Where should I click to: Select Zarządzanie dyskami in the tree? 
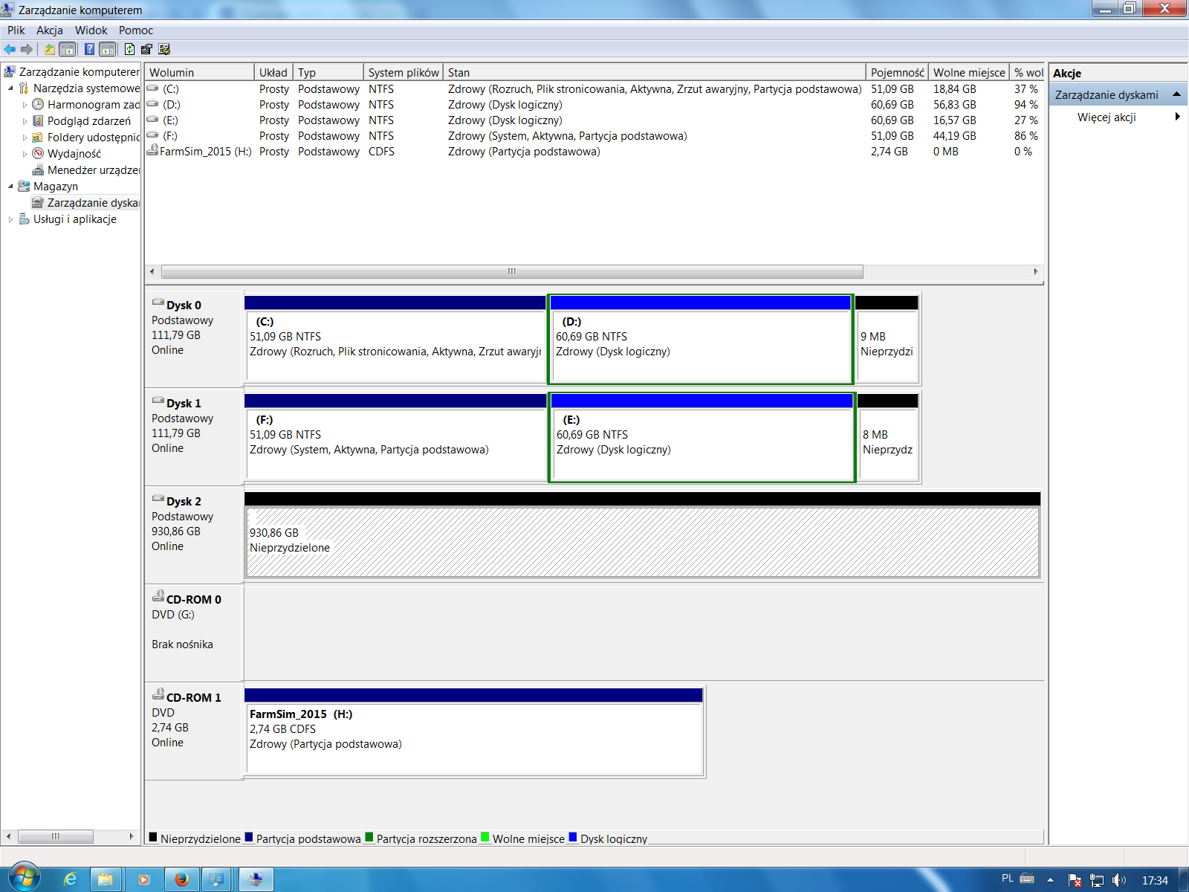point(93,203)
